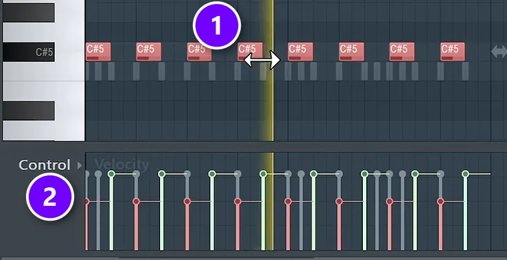Select the black C#5 piano key

pos(29,52)
